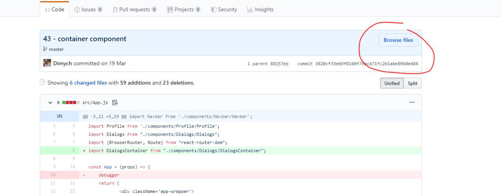Click the Insights graph tab icon
501x196 pixels.
pyautogui.click(x=250, y=10)
